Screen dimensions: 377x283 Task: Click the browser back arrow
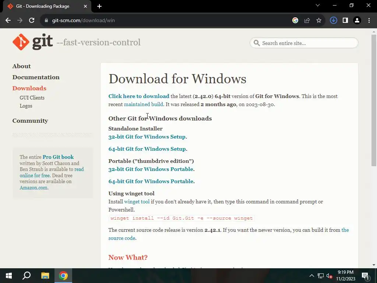pyautogui.click(x=8, y=21)
